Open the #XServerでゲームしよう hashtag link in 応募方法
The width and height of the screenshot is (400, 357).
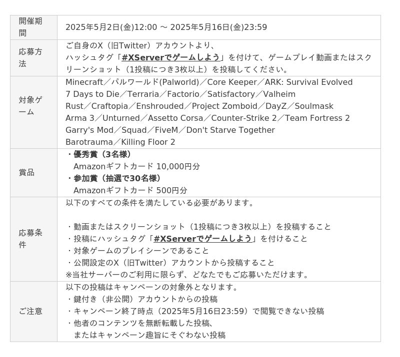(170, 57)
